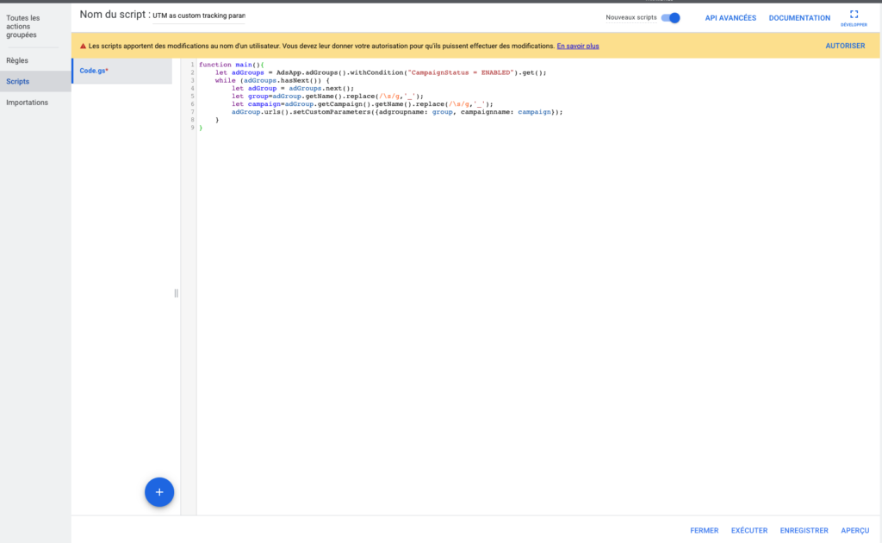882x543 pixels.
Task: Open API AVANCÉES settings
Action: tap(730, 18)
